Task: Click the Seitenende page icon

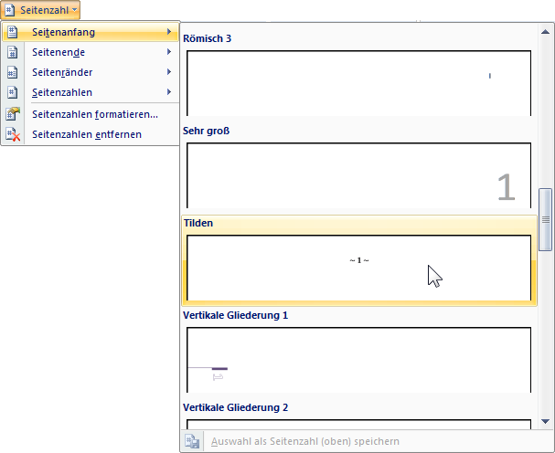Action: (x=12, y=53)
